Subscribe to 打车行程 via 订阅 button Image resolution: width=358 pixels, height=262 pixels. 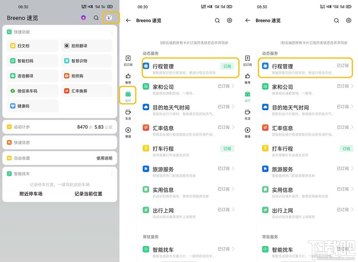pos(227,148)
